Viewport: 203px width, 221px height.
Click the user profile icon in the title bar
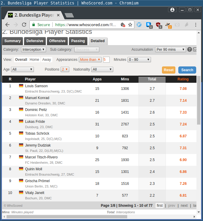(172, 10)
